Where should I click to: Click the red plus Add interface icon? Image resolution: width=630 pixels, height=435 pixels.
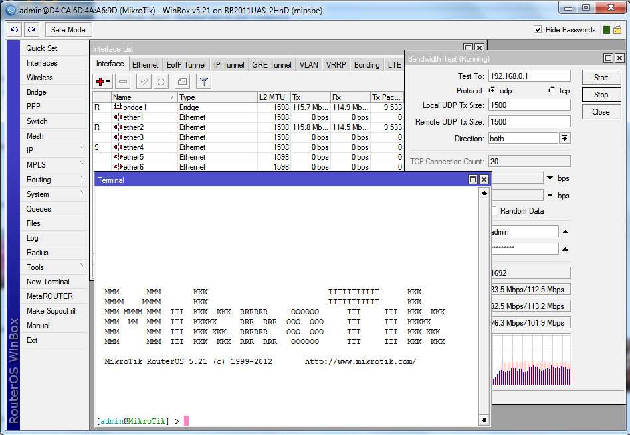tap(100, 81)
